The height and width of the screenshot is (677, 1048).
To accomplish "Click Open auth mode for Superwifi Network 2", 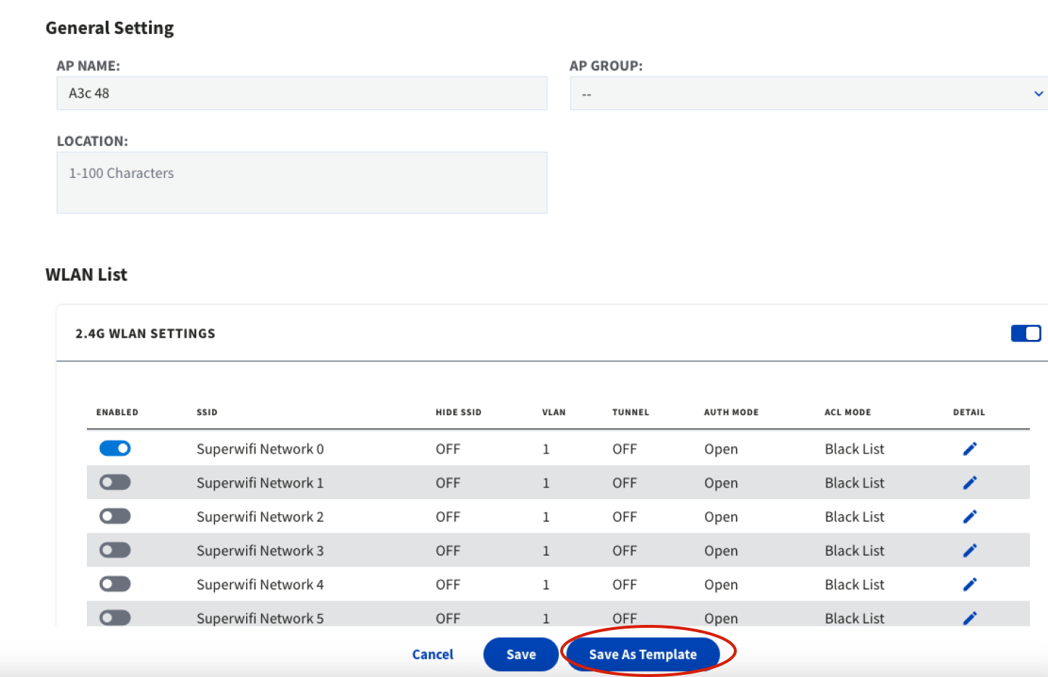I will (x=721, y=517).
